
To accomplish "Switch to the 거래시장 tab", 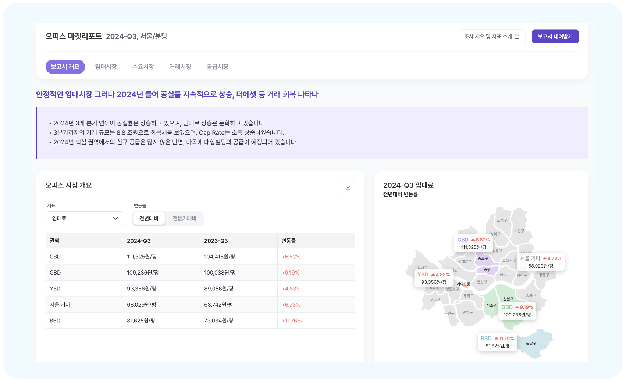I will (x=180, y=67).
